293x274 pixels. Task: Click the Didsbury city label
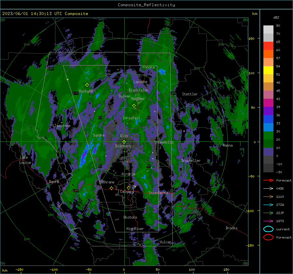click(x=123, y=146)
